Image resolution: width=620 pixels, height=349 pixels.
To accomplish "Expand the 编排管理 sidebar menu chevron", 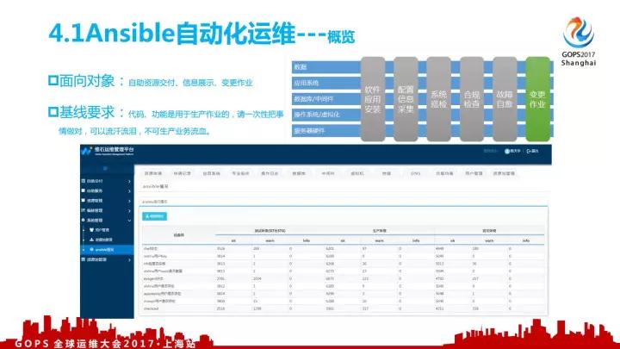I will coord(129,210).
